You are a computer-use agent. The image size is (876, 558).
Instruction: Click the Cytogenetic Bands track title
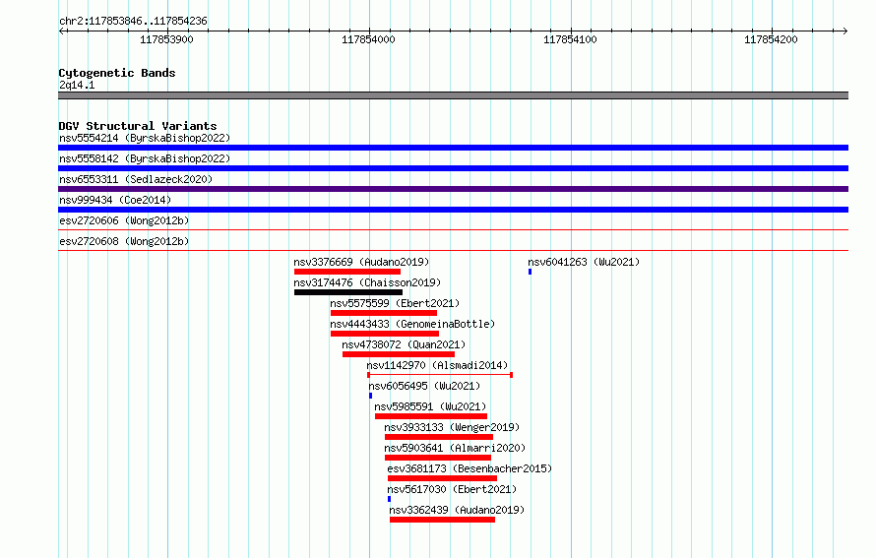pyautogui.click(x=117, y=73)
